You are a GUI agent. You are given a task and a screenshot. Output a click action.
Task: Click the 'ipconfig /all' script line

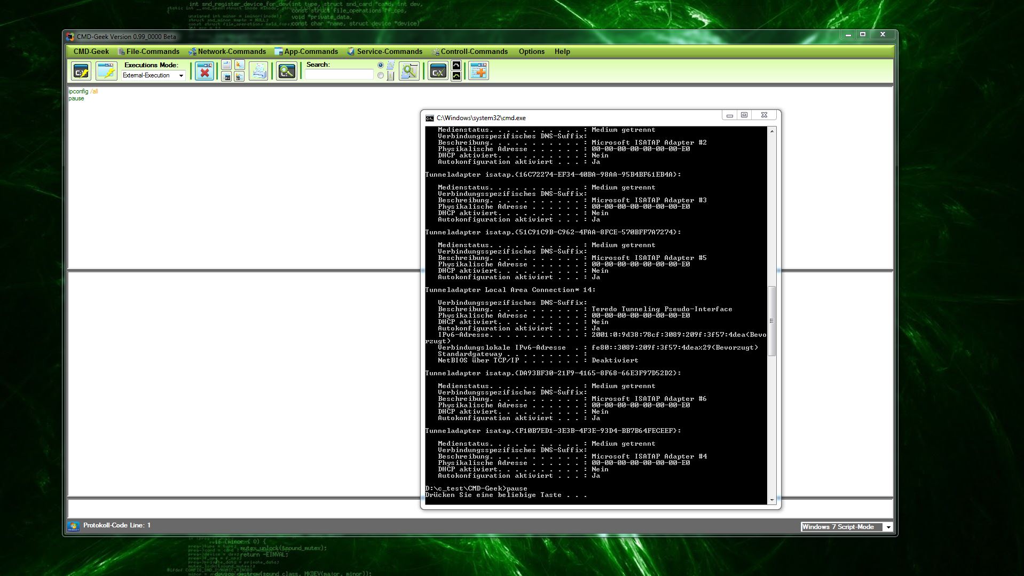(x=83, y=91)
